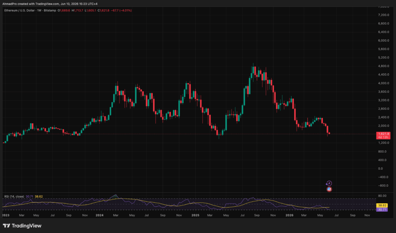The height and width of the screenshot is (233, 396).
Task: Click the 2024 year label on time axis
Action: [99, 215]
